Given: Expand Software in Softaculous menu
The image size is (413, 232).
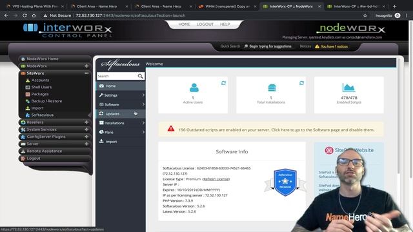Looking at the screenshot, I should 121,104.
